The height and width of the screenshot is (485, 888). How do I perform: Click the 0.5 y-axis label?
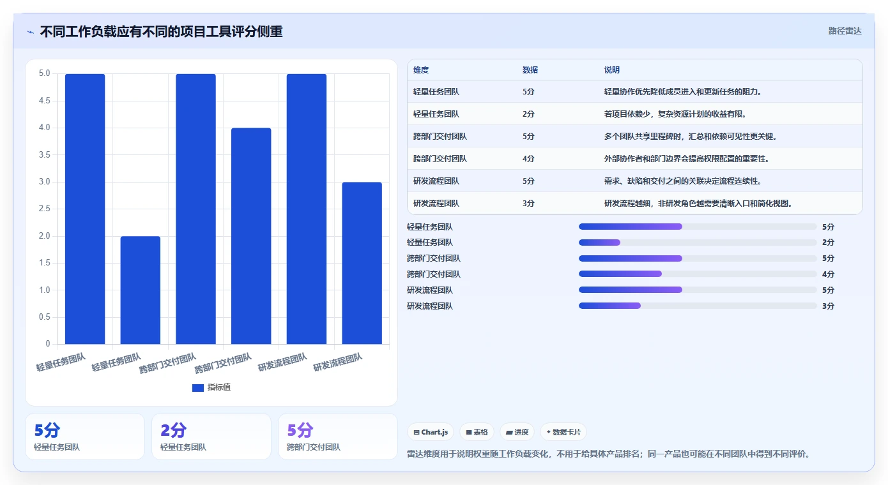pos(44,317)
